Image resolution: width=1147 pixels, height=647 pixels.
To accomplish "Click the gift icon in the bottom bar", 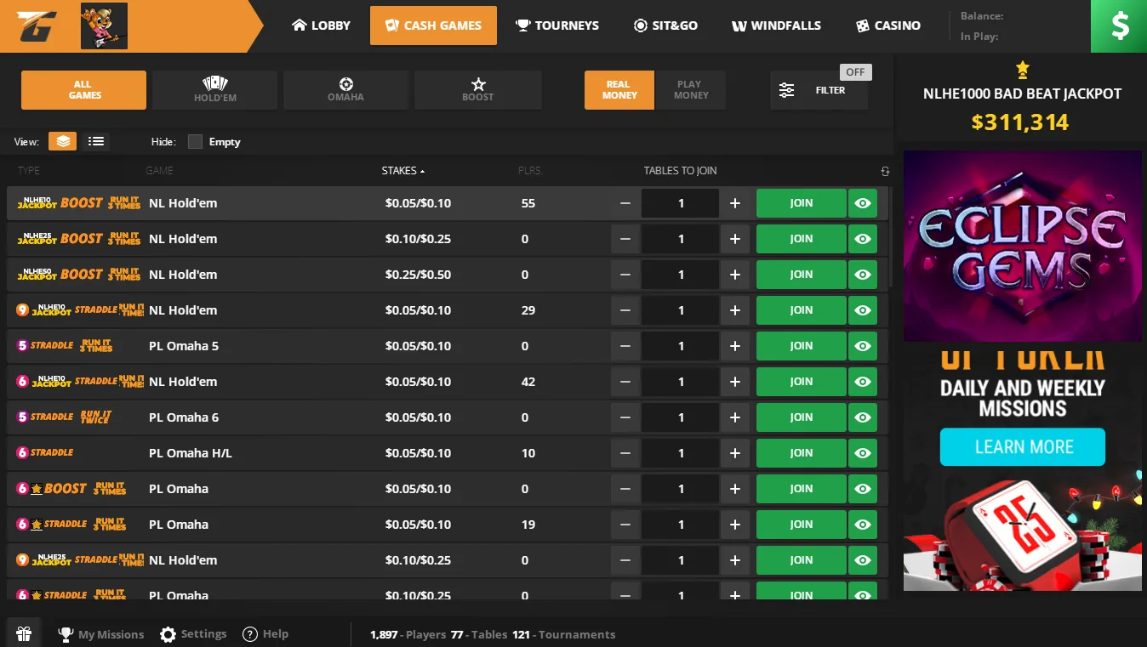I will click(23, 633).
